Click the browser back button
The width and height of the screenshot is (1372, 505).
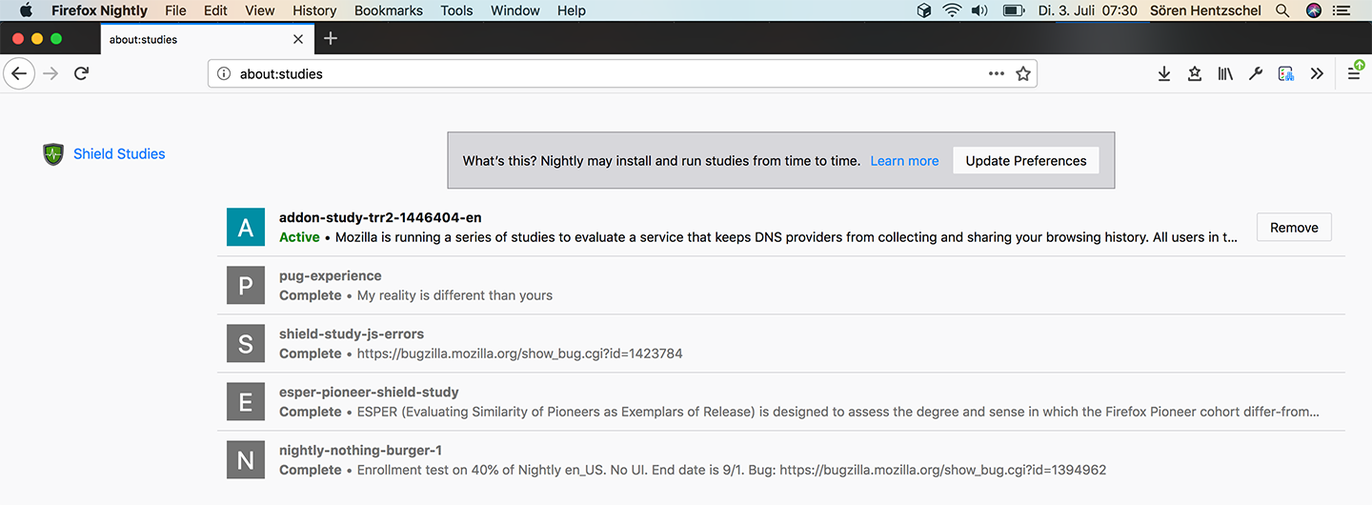(x=20, y=73)
